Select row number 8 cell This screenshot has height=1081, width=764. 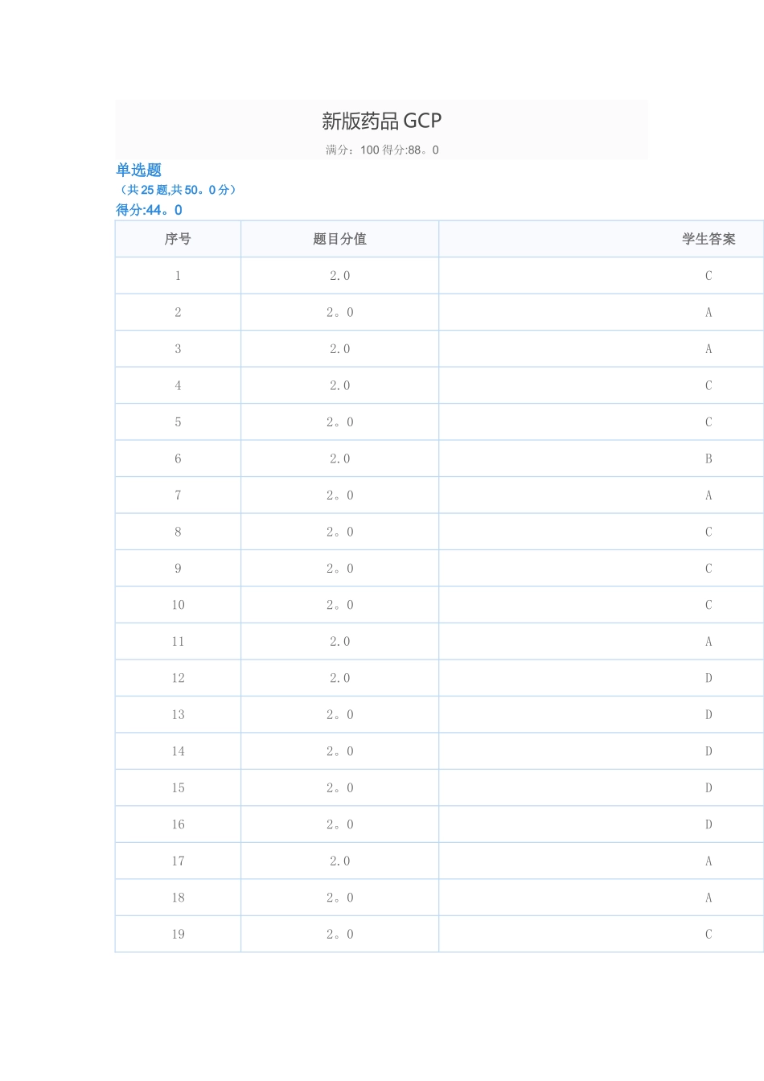(178, 532)
